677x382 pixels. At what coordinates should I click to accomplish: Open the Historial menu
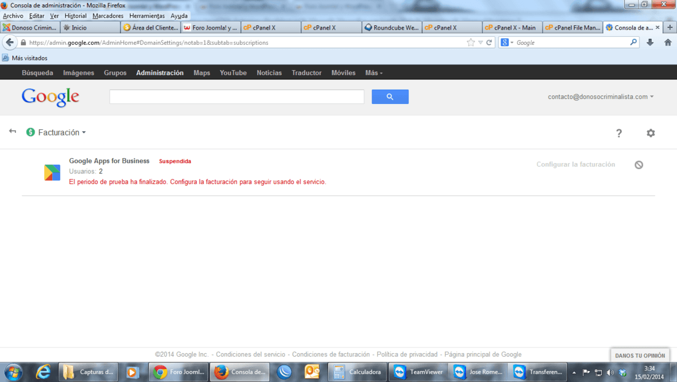[76, 15]
